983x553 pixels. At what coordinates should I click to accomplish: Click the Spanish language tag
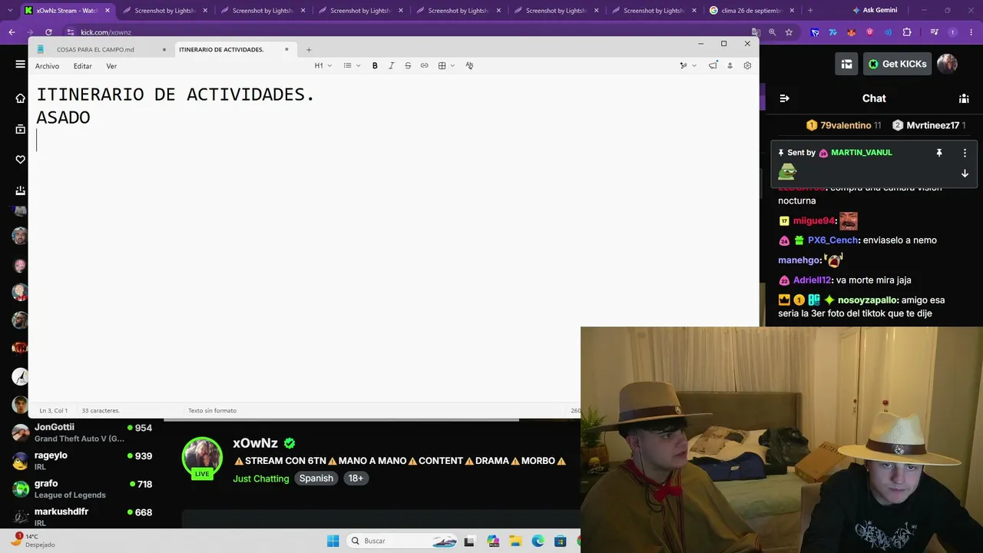point(316,478)
